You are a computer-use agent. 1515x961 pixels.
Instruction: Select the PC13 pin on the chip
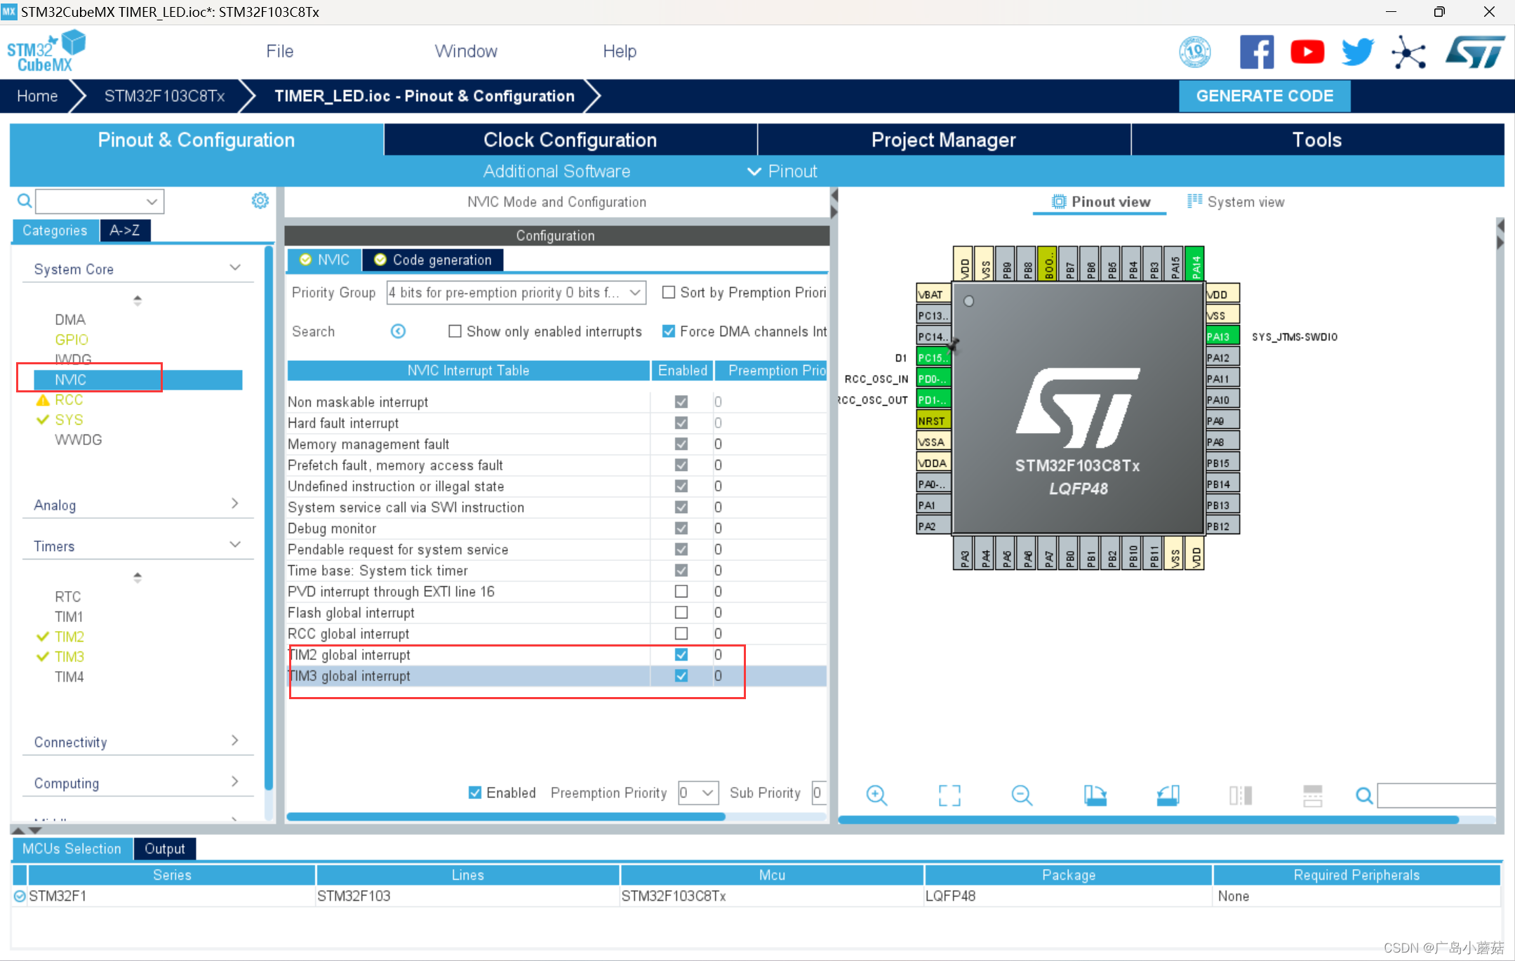point(933,315)
